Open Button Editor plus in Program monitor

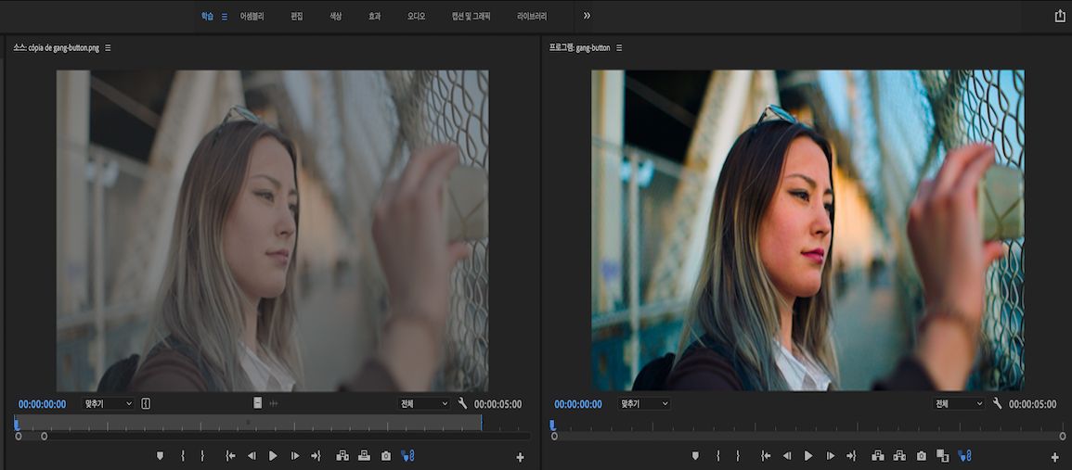[x=1054, y=457]
